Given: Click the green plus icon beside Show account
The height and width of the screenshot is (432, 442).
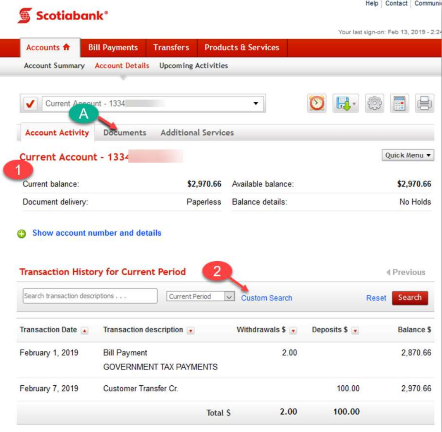Looking at the screenshot, I should [x=22, y=234].
